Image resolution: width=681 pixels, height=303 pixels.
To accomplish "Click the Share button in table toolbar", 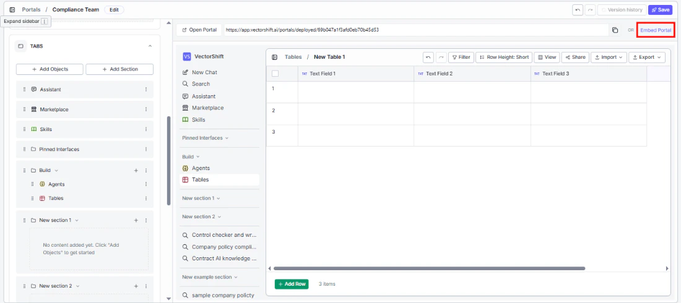I will [576, 57].
